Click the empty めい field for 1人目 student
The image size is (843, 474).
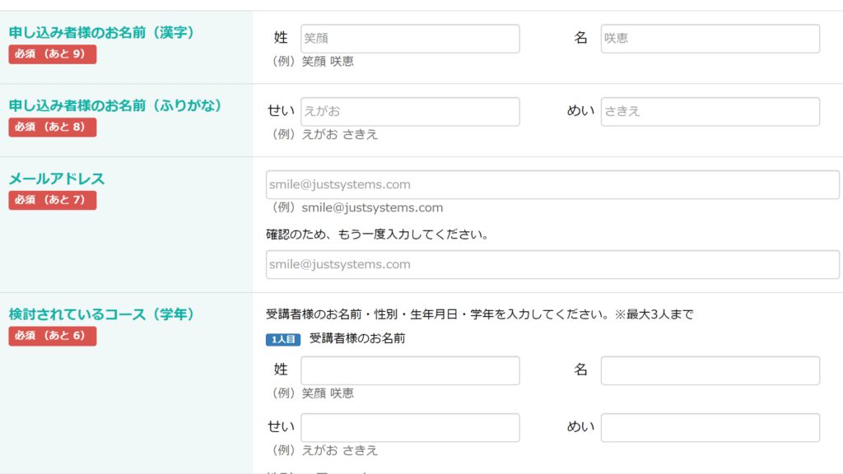coord(710,427)
